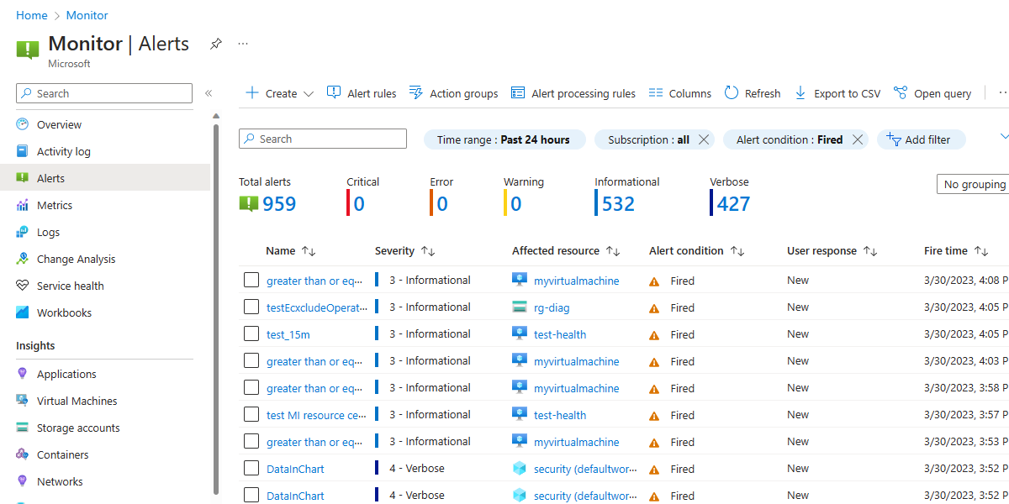Image resolution: width=1009 pixels, height=504 pixels.
Task: Open the No grouping dropdown
Action: (x=973, y=184)
